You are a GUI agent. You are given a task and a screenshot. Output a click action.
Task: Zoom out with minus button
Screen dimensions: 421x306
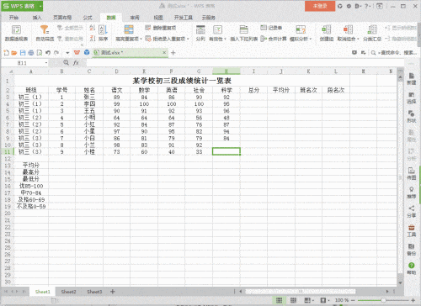(x=353, y=300)
